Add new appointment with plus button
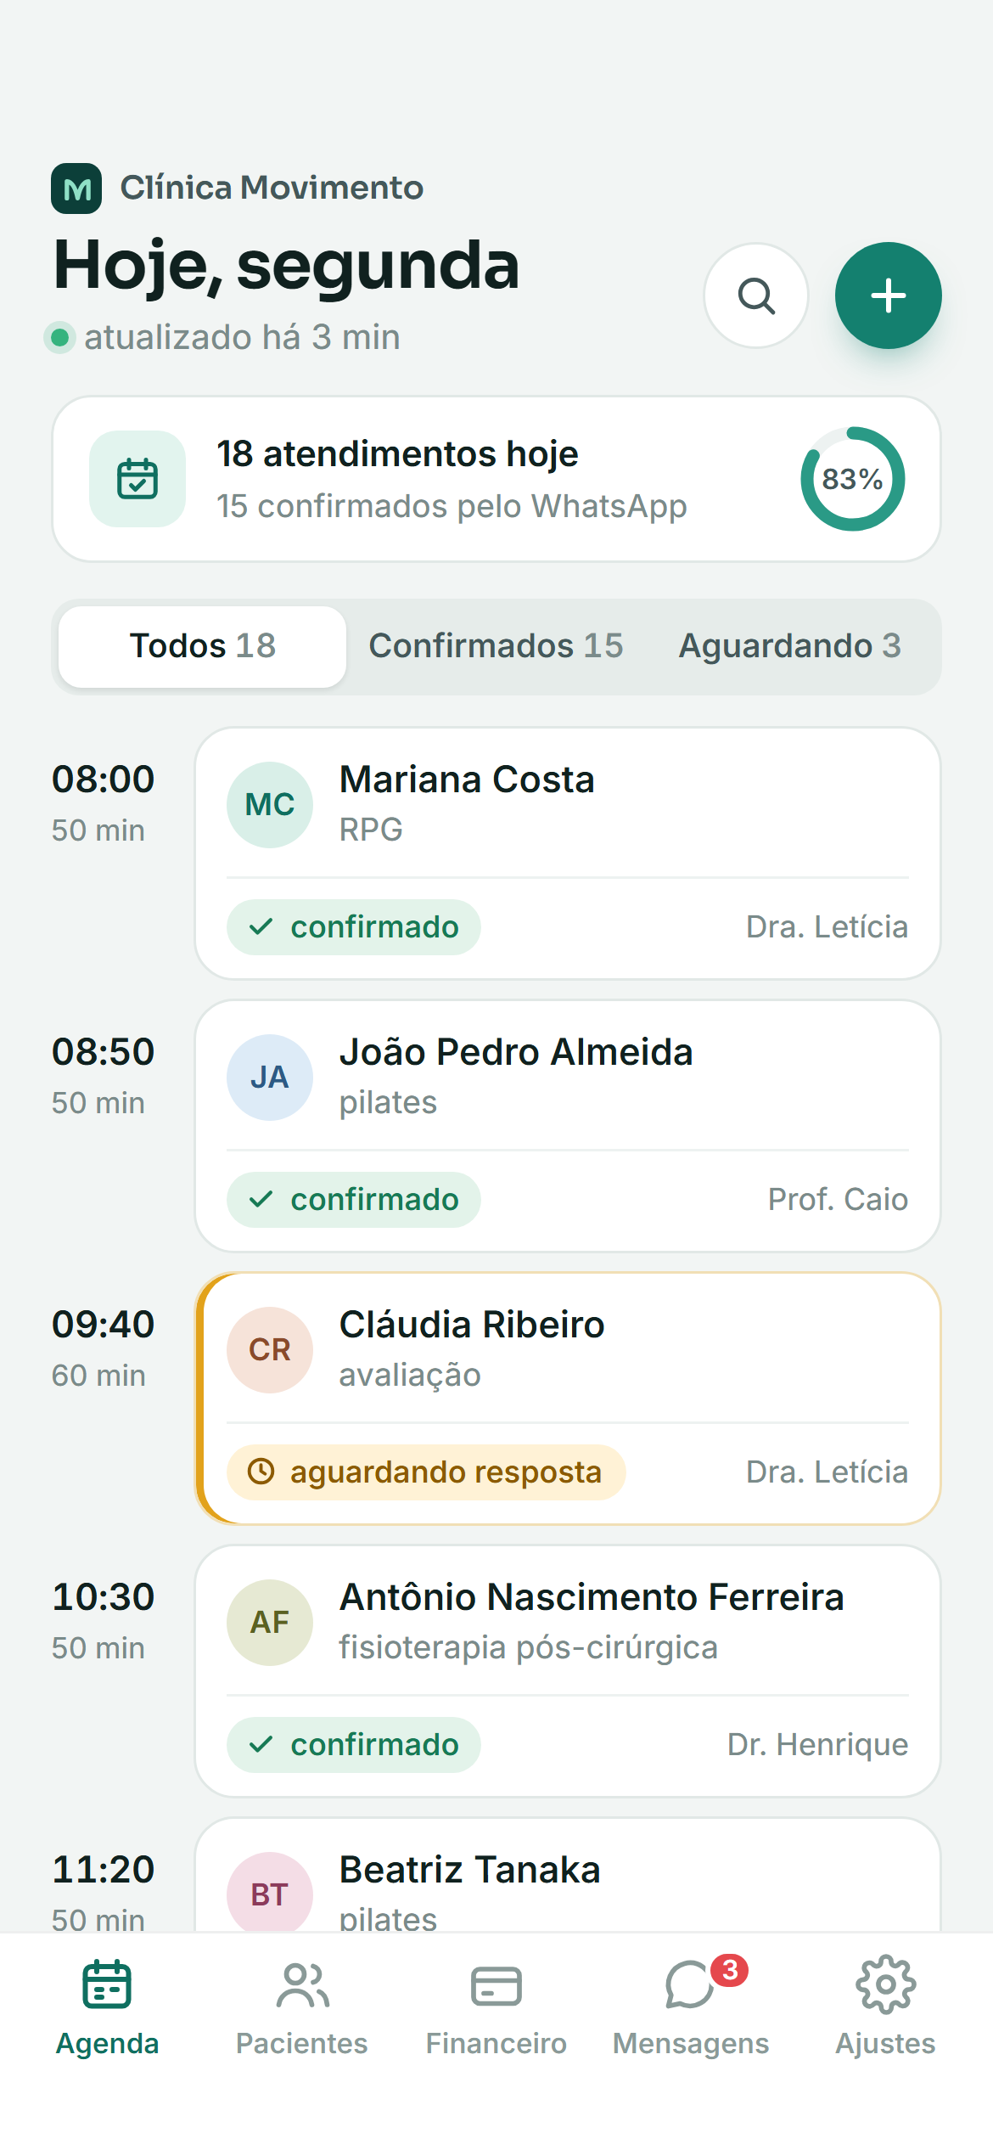Viewport: 993px width, 2150px height. [889, 295]
